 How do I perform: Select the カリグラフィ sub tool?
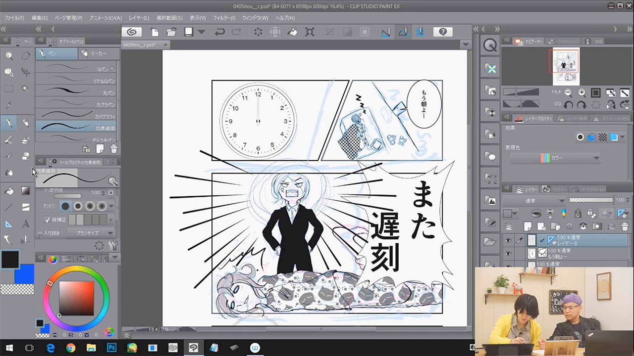76,115
